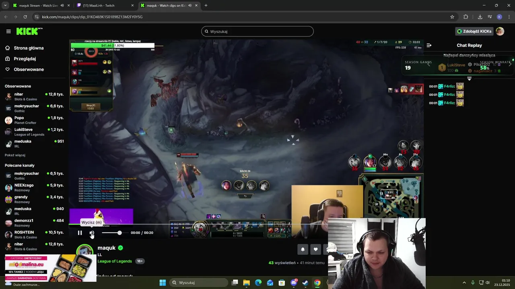Viewport: 515px width, 289px height.
Task: Open Chrome three-dot menu
Action: (x=509, y=17)
